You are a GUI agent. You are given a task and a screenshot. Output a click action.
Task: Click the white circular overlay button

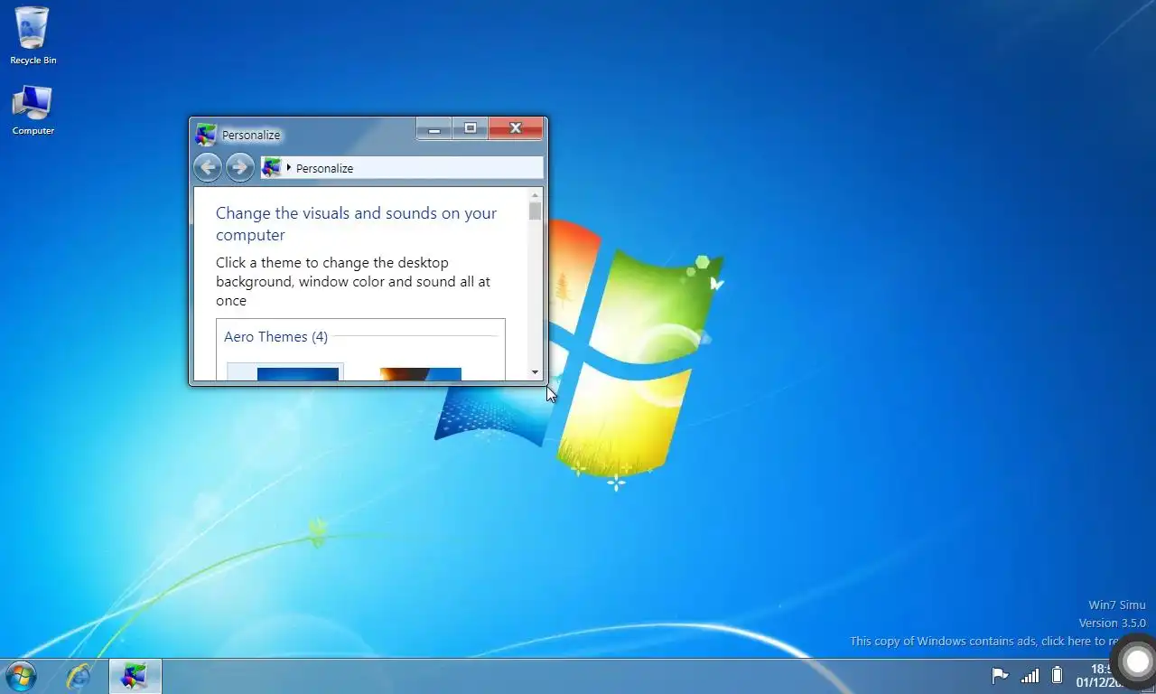(1137, 662)
